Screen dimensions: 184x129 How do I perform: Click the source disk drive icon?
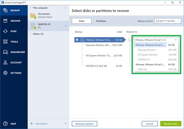82,40
